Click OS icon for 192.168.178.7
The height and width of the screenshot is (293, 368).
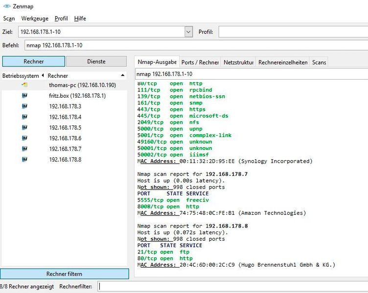(x=24, y=148)
